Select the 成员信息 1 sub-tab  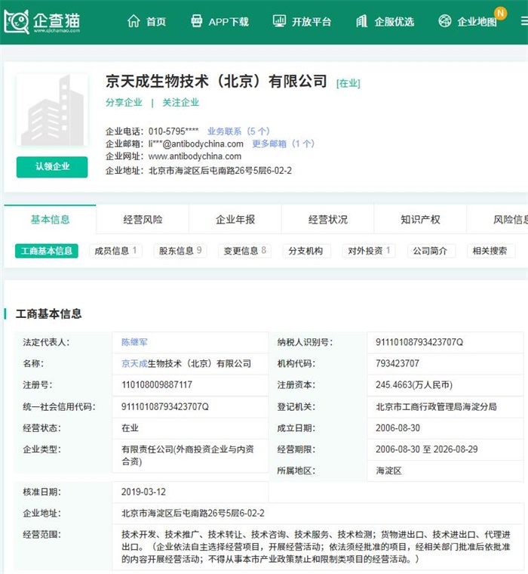115,251
